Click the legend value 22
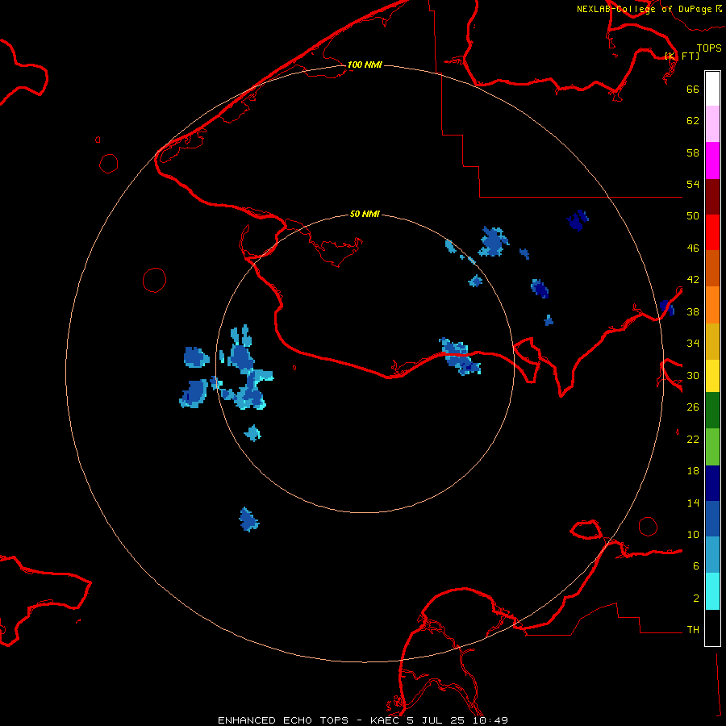 coord(693,440)
